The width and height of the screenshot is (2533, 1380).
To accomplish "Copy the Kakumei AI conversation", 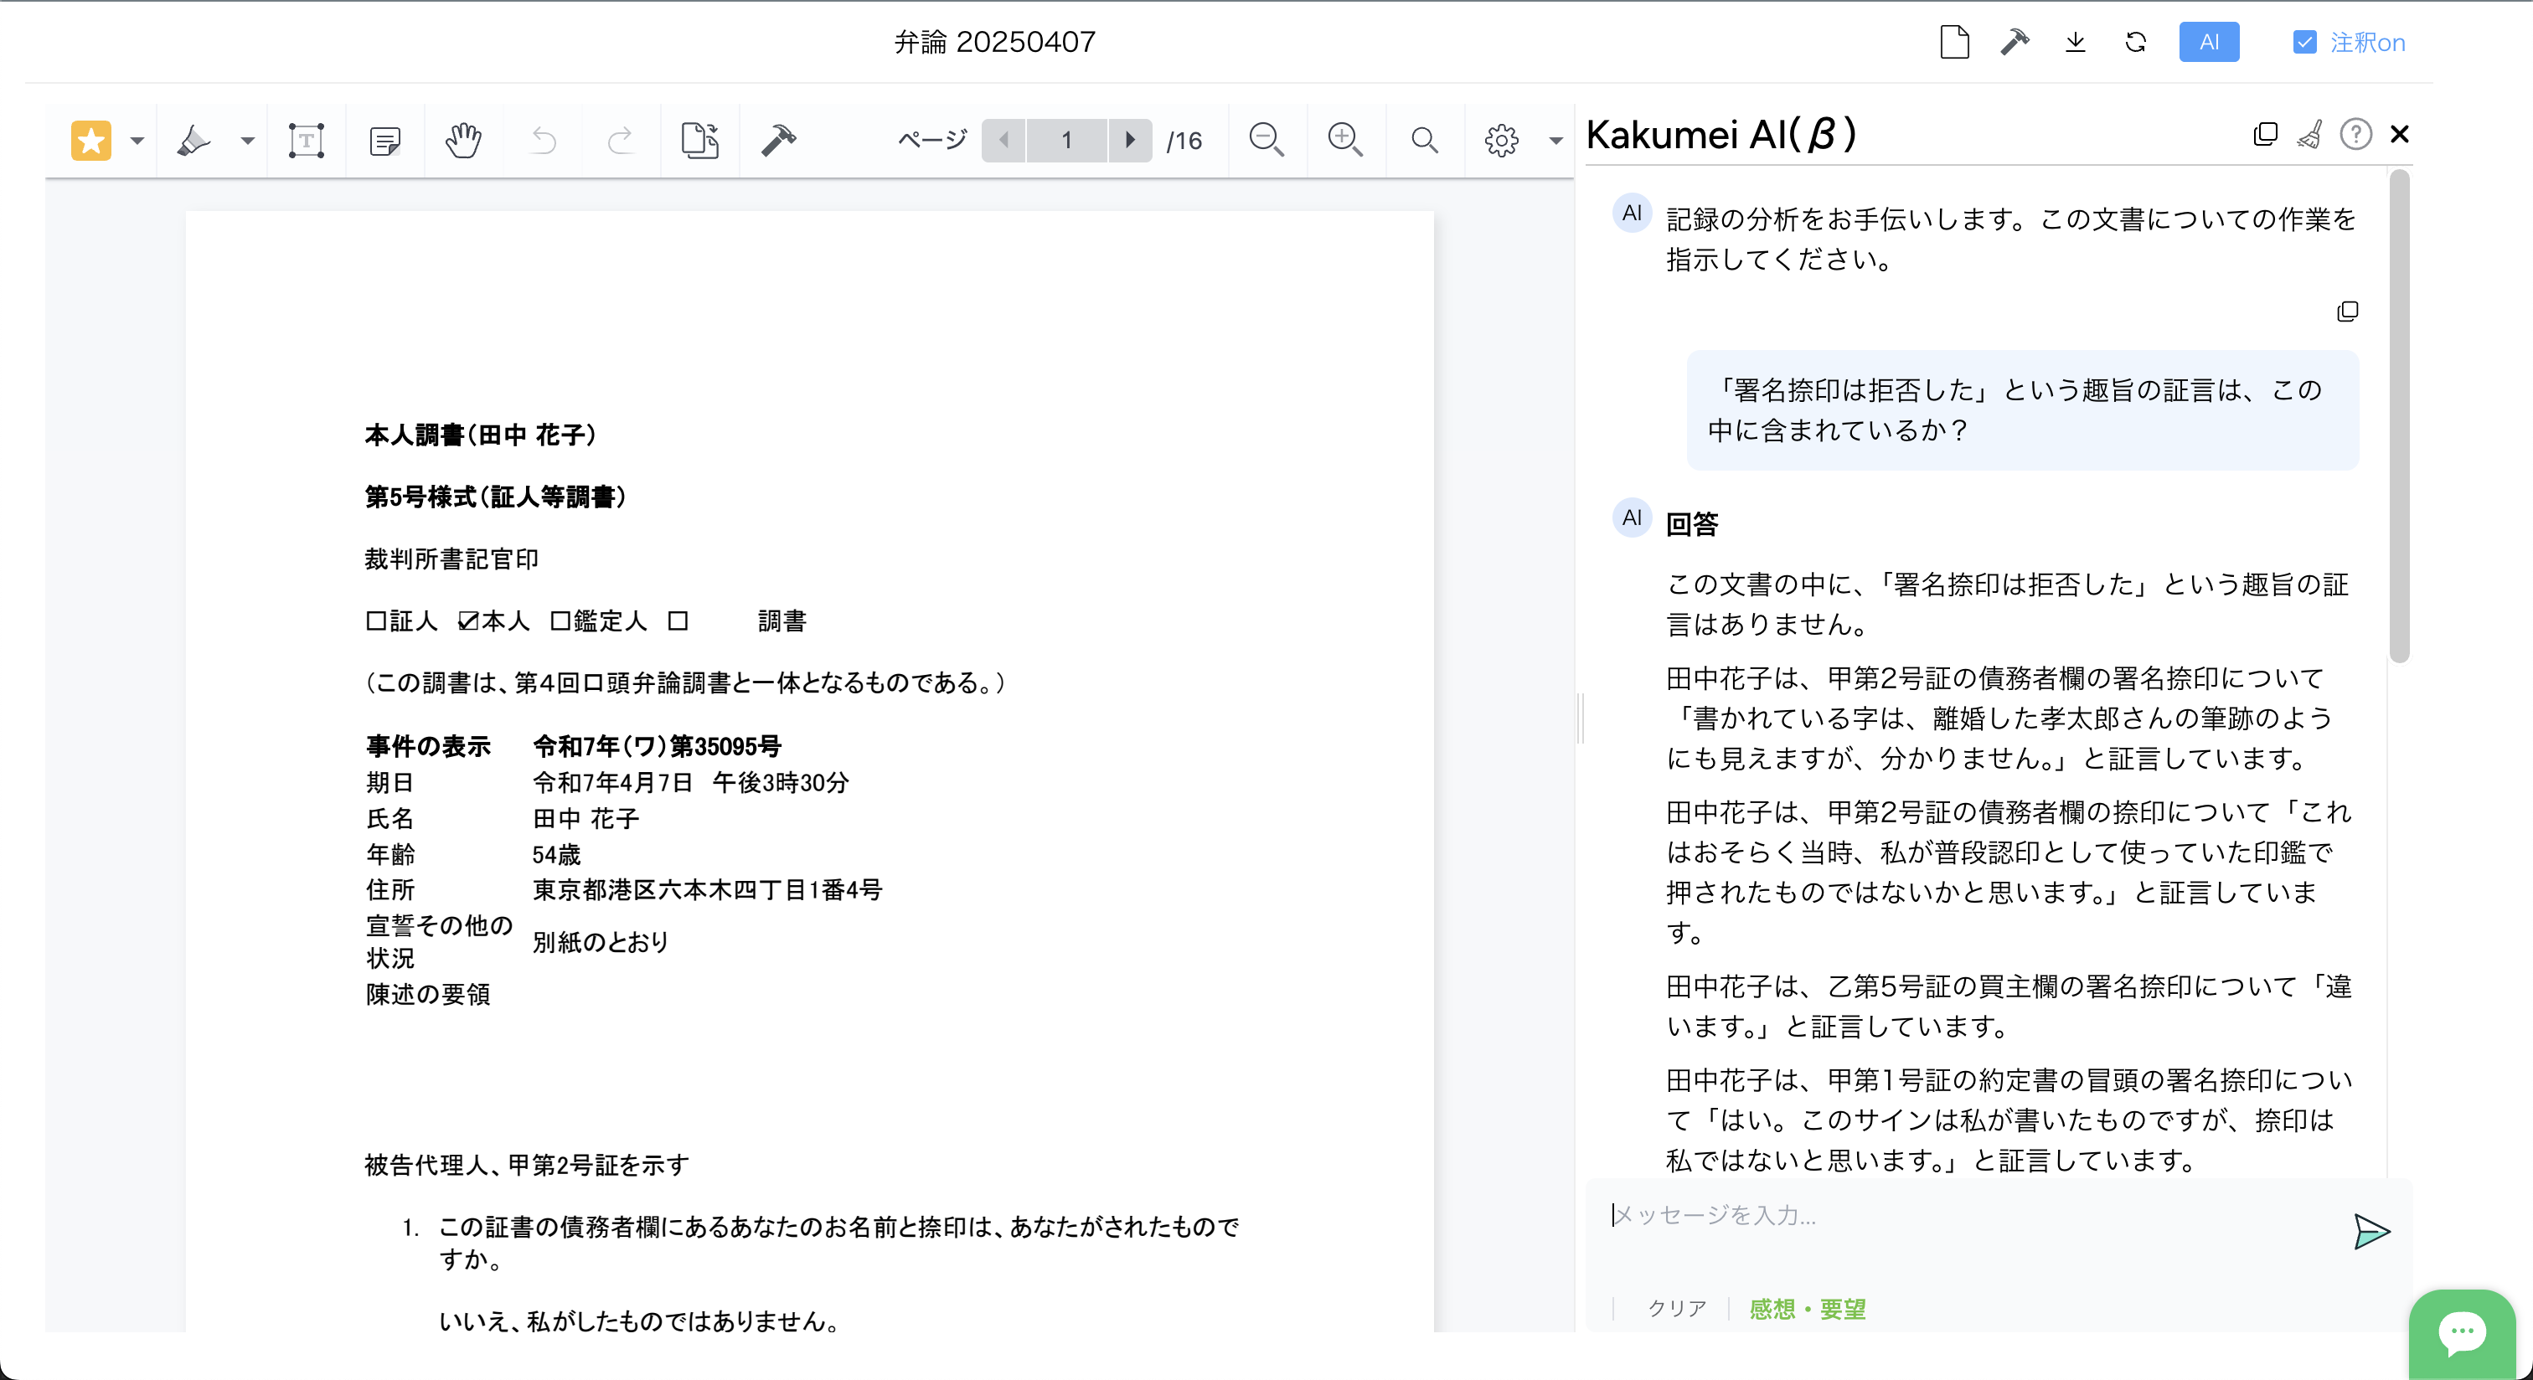I will point(2265,134).
